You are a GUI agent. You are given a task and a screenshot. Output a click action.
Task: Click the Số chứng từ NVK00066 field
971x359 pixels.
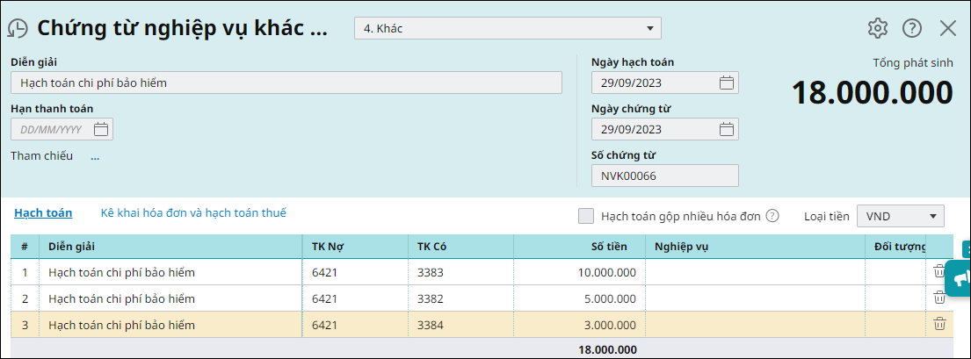664,176
